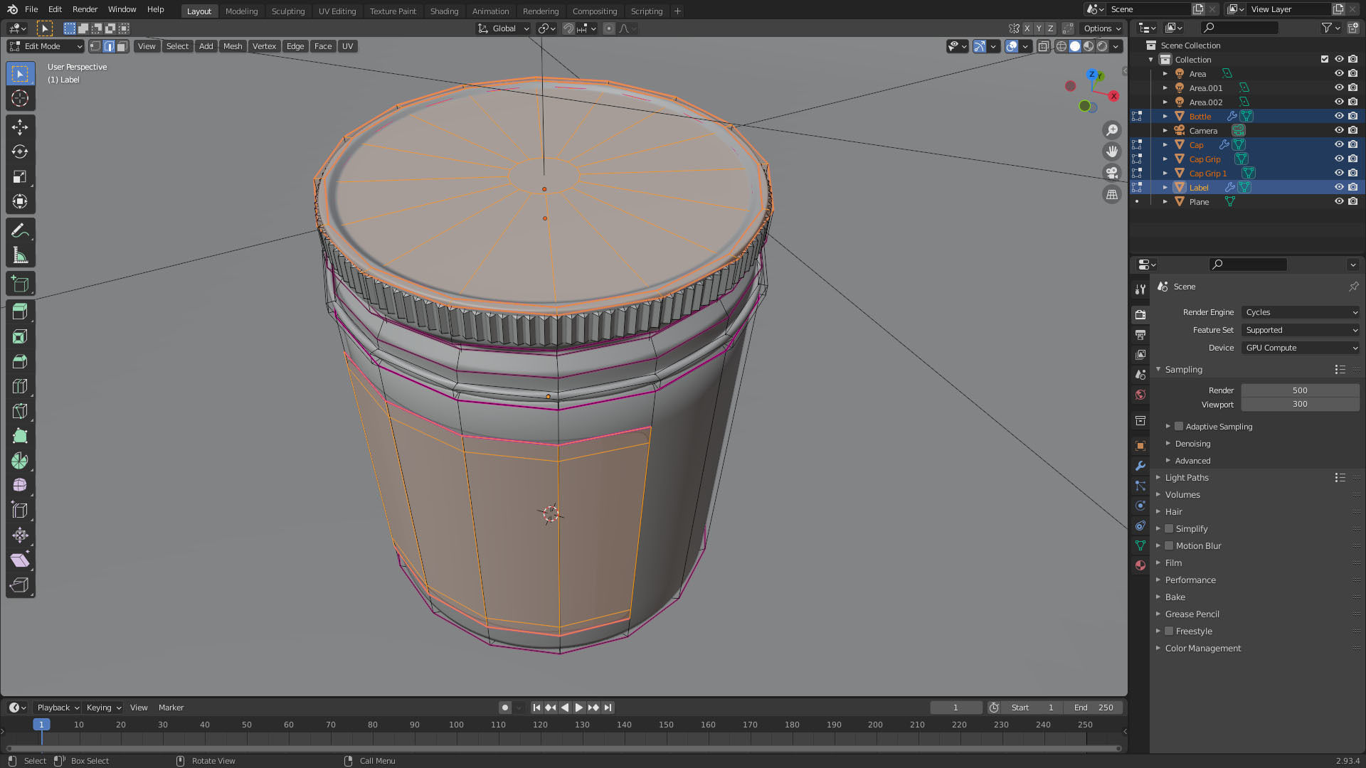Choose the Annotate pencil tool

[20, 230]
